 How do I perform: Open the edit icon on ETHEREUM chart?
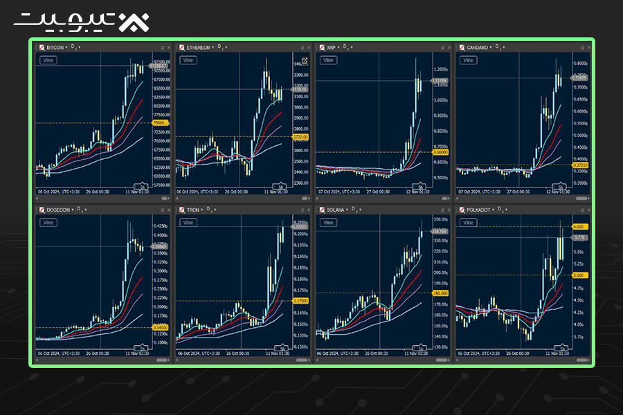[x=305, y=61]
